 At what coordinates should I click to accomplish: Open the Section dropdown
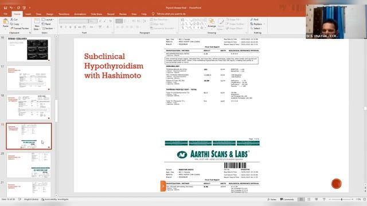click(x=48, y=28)
